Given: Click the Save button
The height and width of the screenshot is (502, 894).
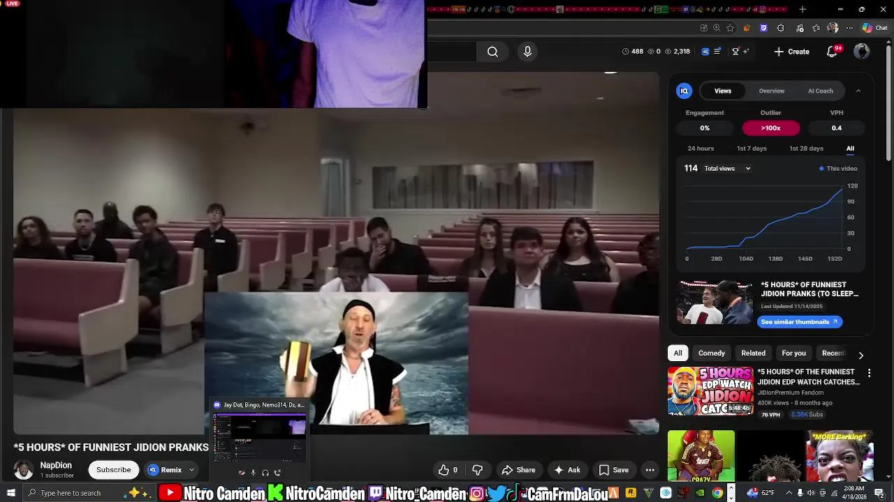Looking at the screenshot, I should click(x=613, y=470).
